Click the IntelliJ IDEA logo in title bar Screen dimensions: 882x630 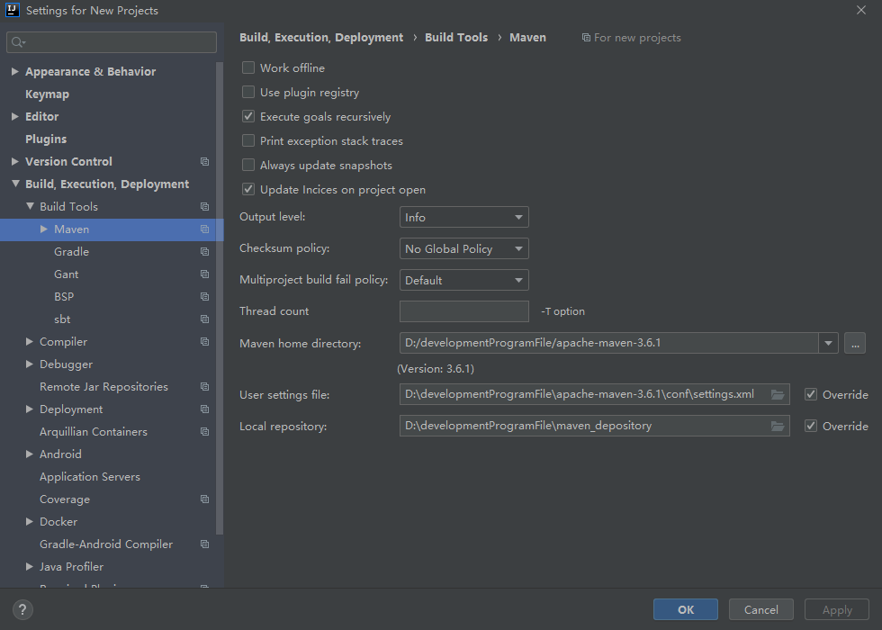(12, 10)
